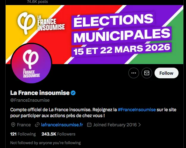
Task: Expand the chevron after Joined February 2016
Action: pos(140,125)
